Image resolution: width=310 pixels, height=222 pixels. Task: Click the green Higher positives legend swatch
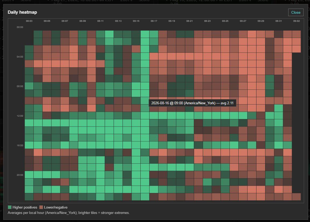coord(9,207)
